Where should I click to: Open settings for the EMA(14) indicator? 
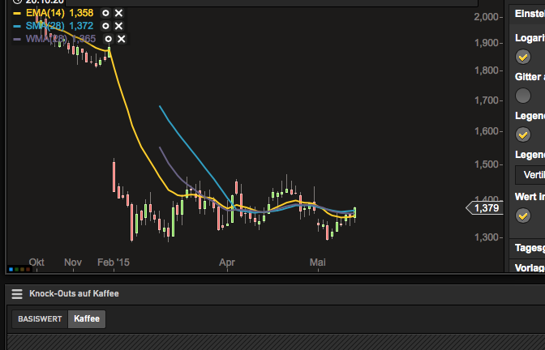(105, 14)
